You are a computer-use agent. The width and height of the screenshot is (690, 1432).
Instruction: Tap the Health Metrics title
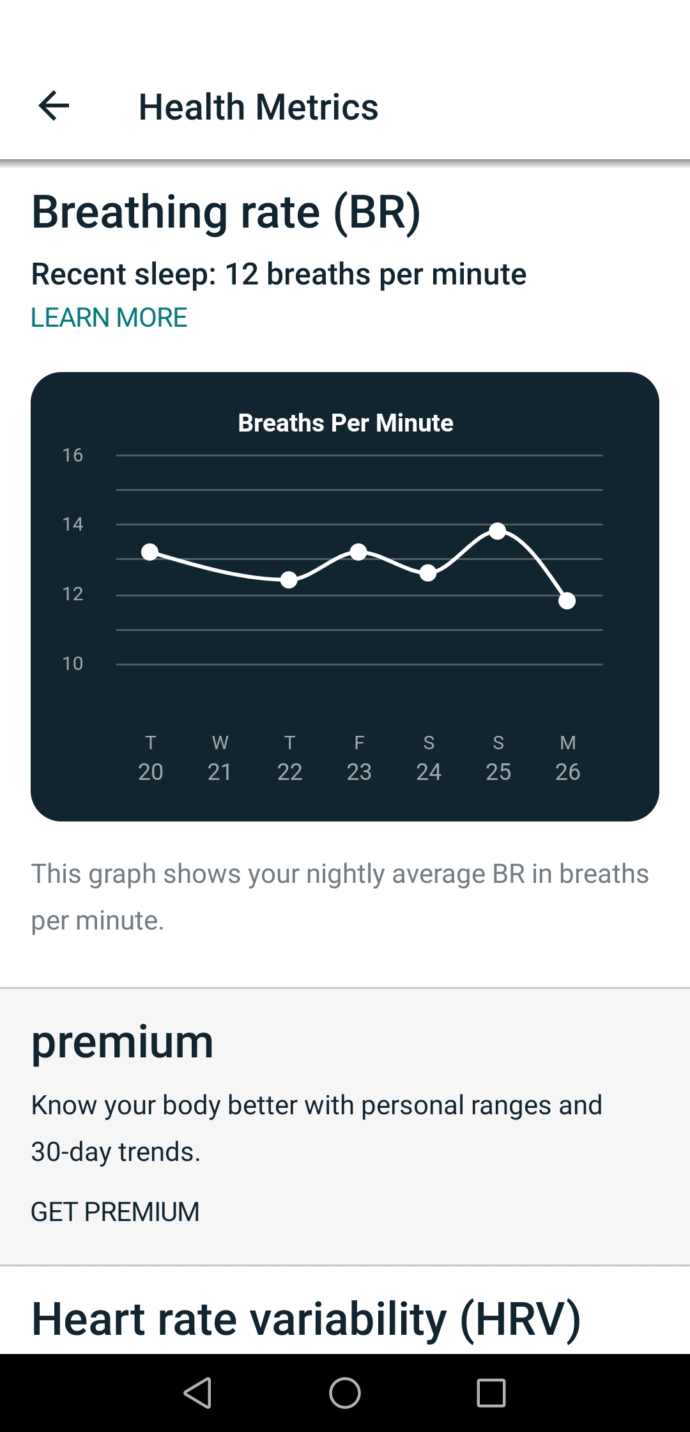pyautogui.click(x=258, y=107)
